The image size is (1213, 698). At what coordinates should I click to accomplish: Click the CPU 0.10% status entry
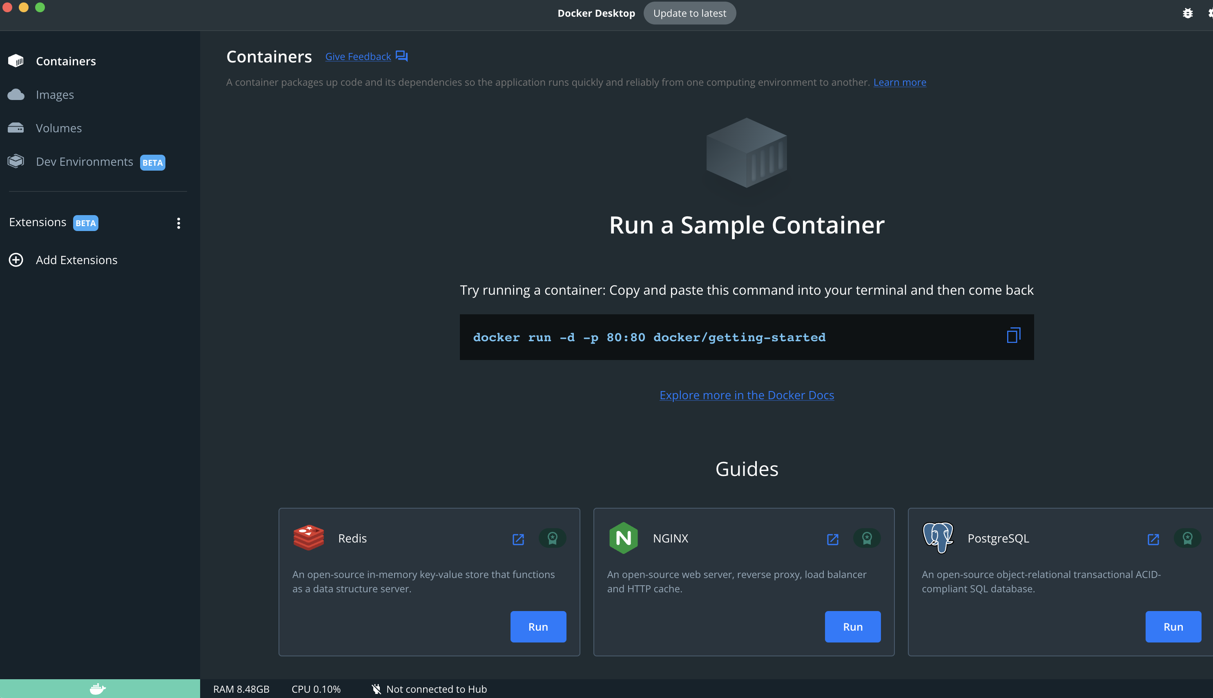[x=316, y=689]
